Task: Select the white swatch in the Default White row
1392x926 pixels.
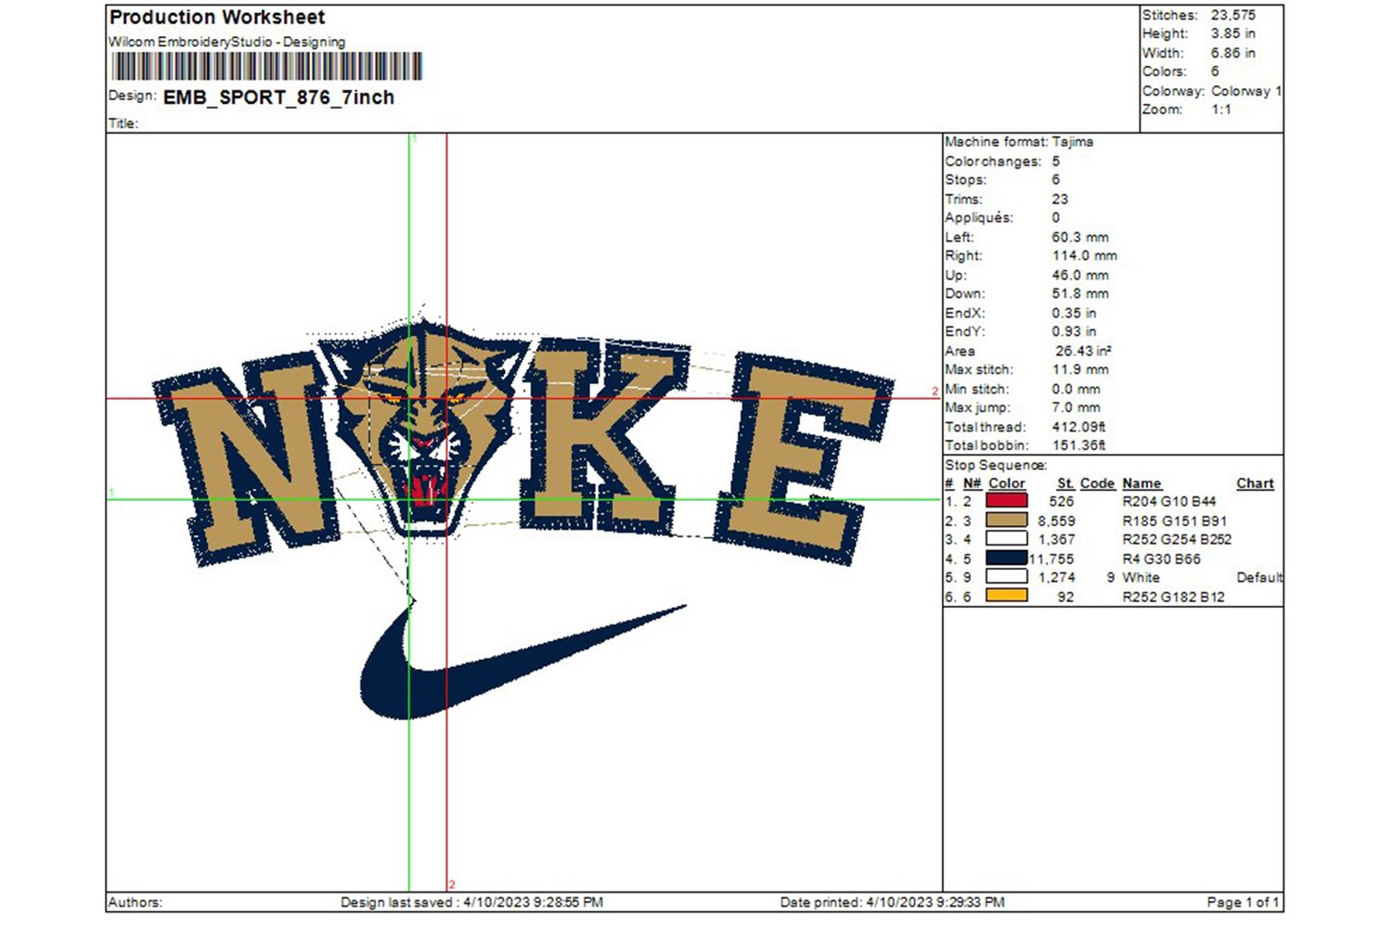Action: [x=1006, y=577]
